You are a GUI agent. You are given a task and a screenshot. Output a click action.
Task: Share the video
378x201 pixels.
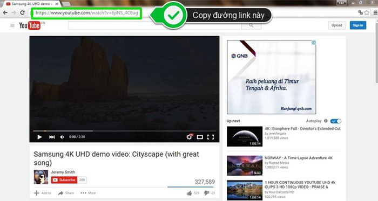(x=66, y=193)
